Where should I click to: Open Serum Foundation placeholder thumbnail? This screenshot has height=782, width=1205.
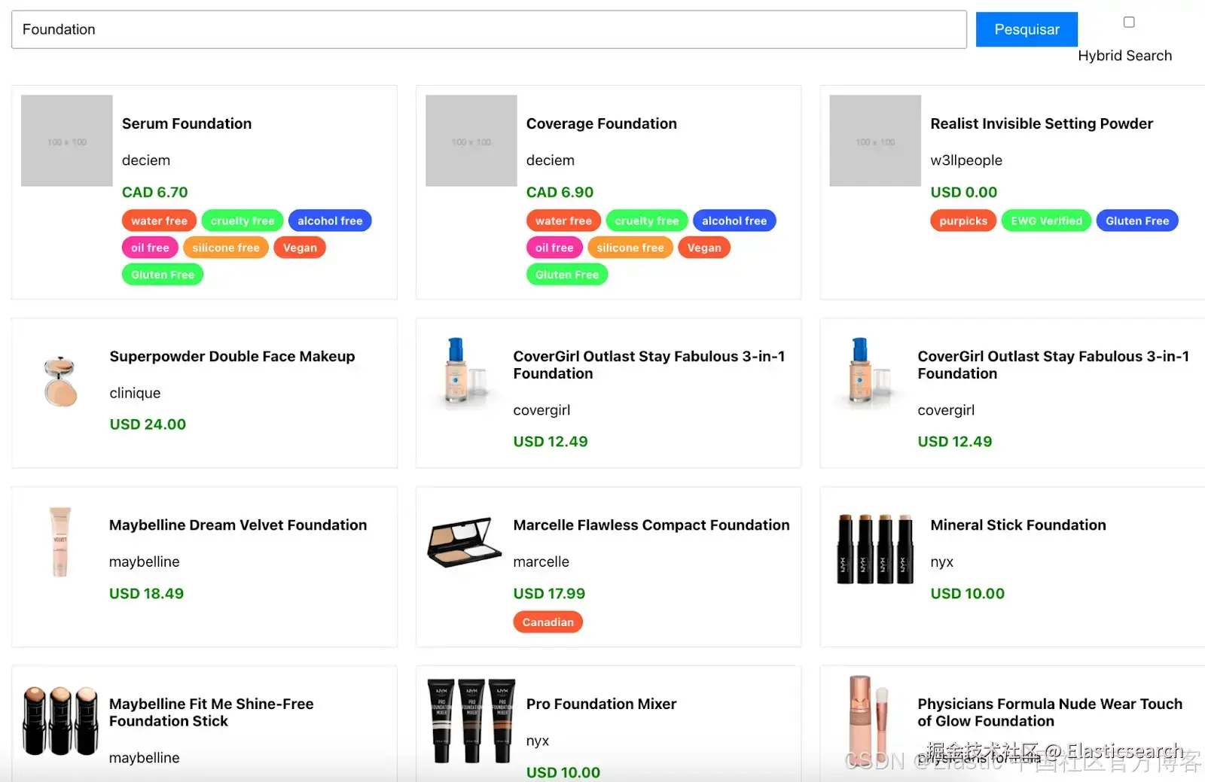click(x=67, y=141)
